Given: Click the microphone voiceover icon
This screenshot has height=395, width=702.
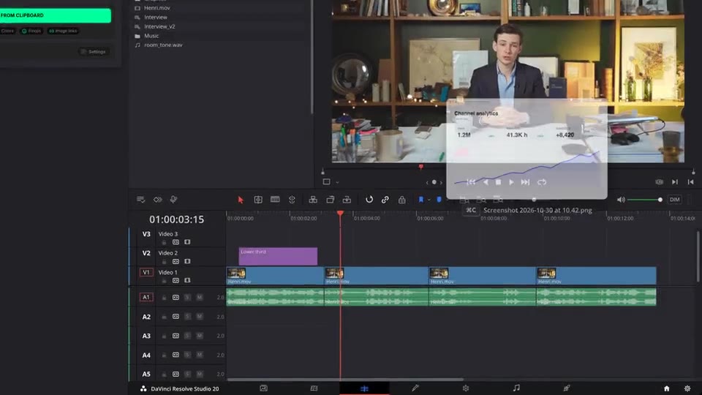Looking at the screenshot, I should coord(173,200).
